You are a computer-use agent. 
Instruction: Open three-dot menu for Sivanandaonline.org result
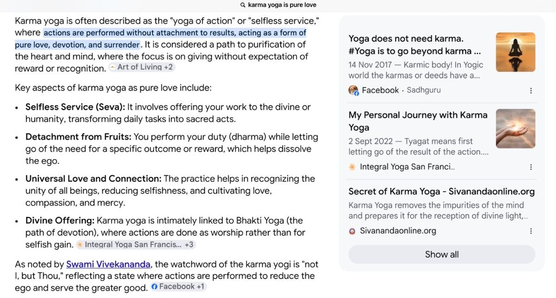pos(531,231)
